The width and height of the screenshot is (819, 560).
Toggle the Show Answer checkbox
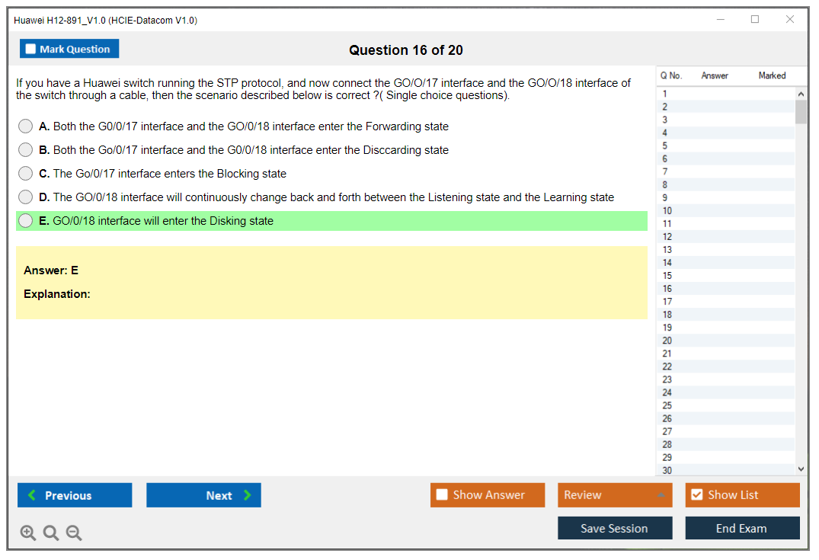(442, 495)
